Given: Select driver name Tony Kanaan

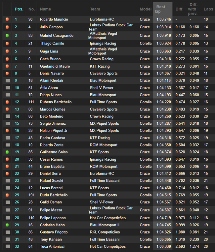Looking at the screenshot, I should point(51,239).
